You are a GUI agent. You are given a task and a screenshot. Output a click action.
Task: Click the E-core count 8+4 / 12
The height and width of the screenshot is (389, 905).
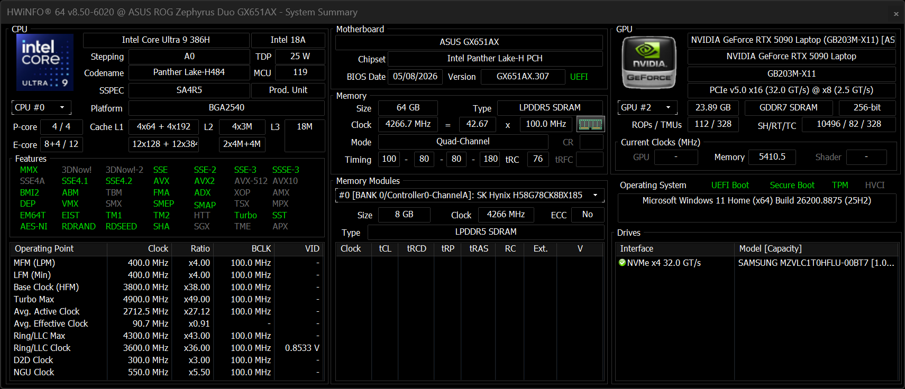click(x=61, y=144)
